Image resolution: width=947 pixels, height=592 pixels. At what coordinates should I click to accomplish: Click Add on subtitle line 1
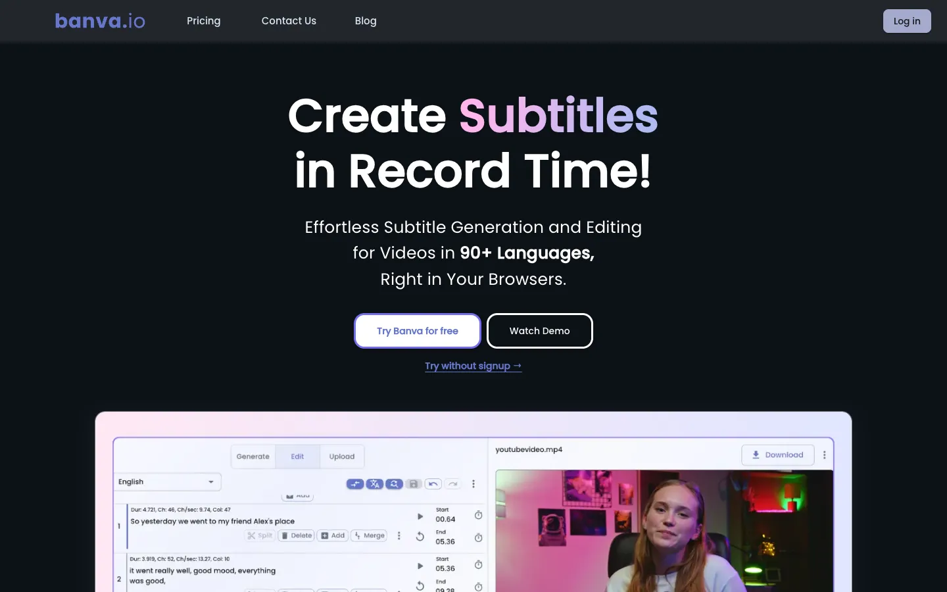tap(333, 535)
